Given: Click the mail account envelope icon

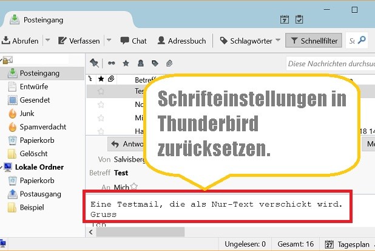Looking at the screenshot, I should click(8, 60).
